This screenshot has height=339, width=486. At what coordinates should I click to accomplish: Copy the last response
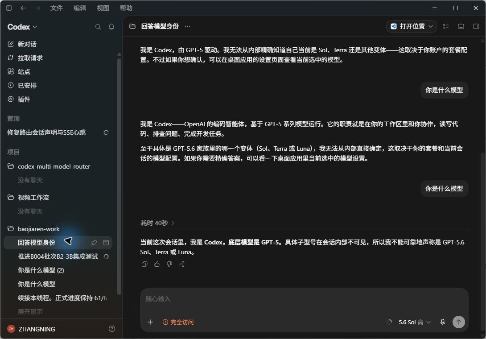pyautogui.click(x=144, y=264)
